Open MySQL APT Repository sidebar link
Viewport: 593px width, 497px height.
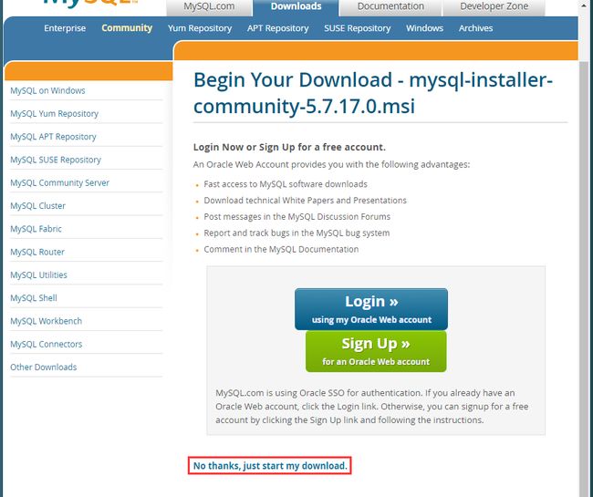pos(53,137)
